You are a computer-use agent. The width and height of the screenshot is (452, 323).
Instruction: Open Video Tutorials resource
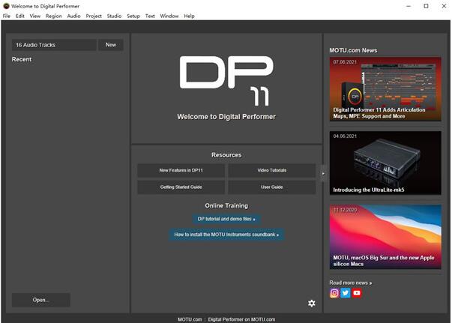tap(272, 170)
